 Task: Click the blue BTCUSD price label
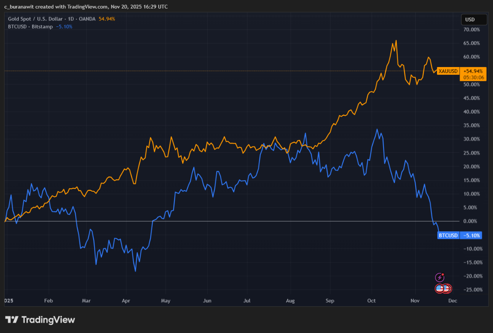(x=448, y=236)
